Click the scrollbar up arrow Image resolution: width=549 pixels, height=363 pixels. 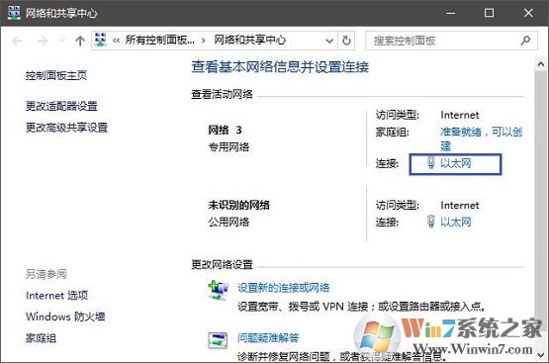[x=541, y=64]
